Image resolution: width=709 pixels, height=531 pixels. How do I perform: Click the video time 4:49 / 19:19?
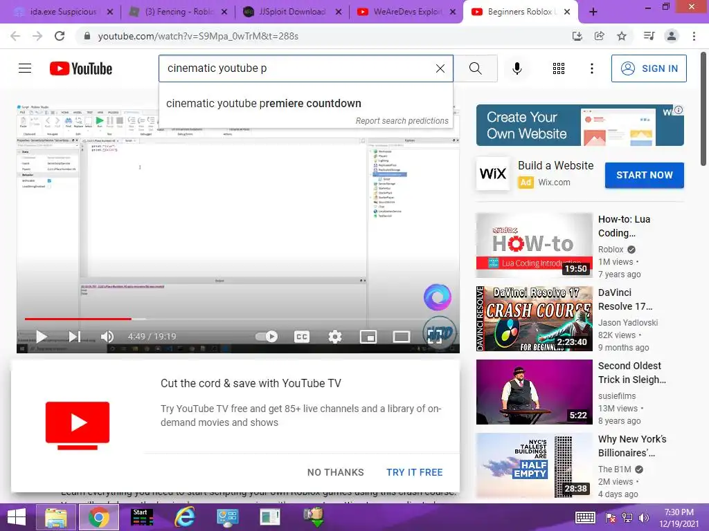pyautogui.click(x=152, y=337)
